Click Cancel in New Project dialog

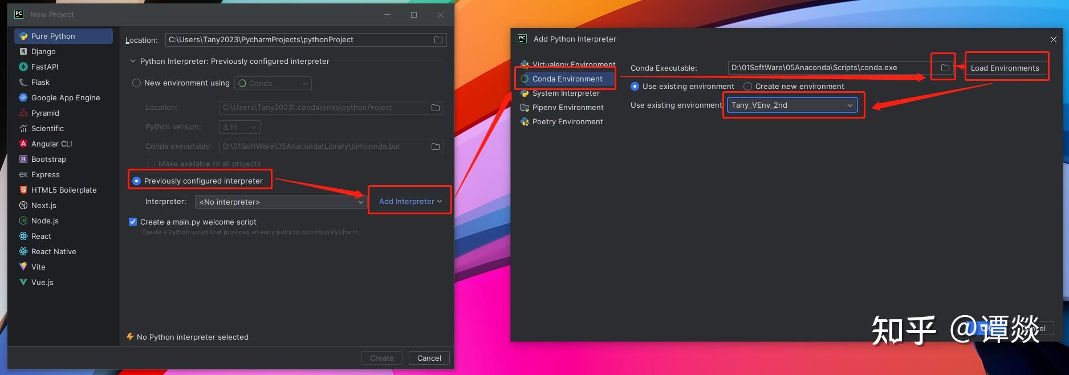[x=429, y=358]
